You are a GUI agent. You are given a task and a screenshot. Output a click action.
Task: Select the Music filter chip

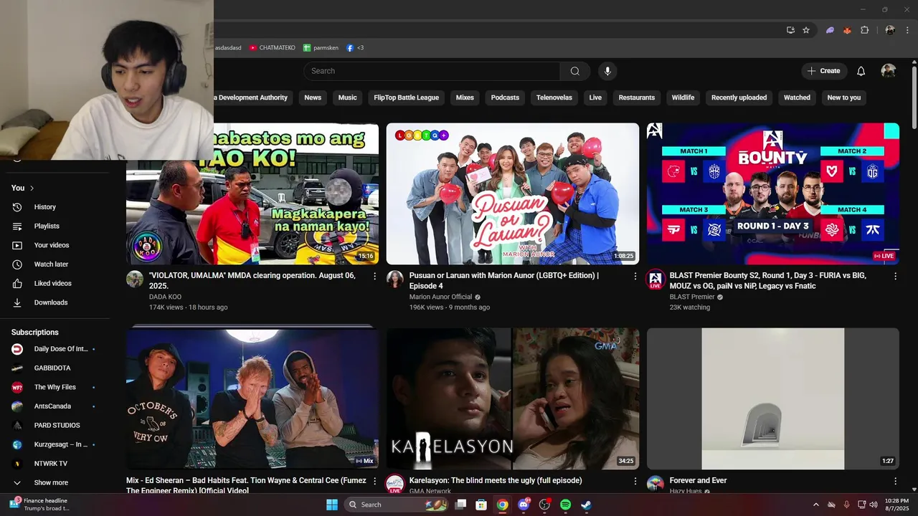pos(348,97)
